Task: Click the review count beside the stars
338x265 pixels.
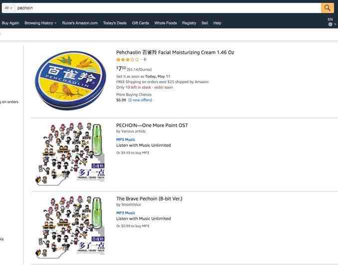Action: point(145,60)
